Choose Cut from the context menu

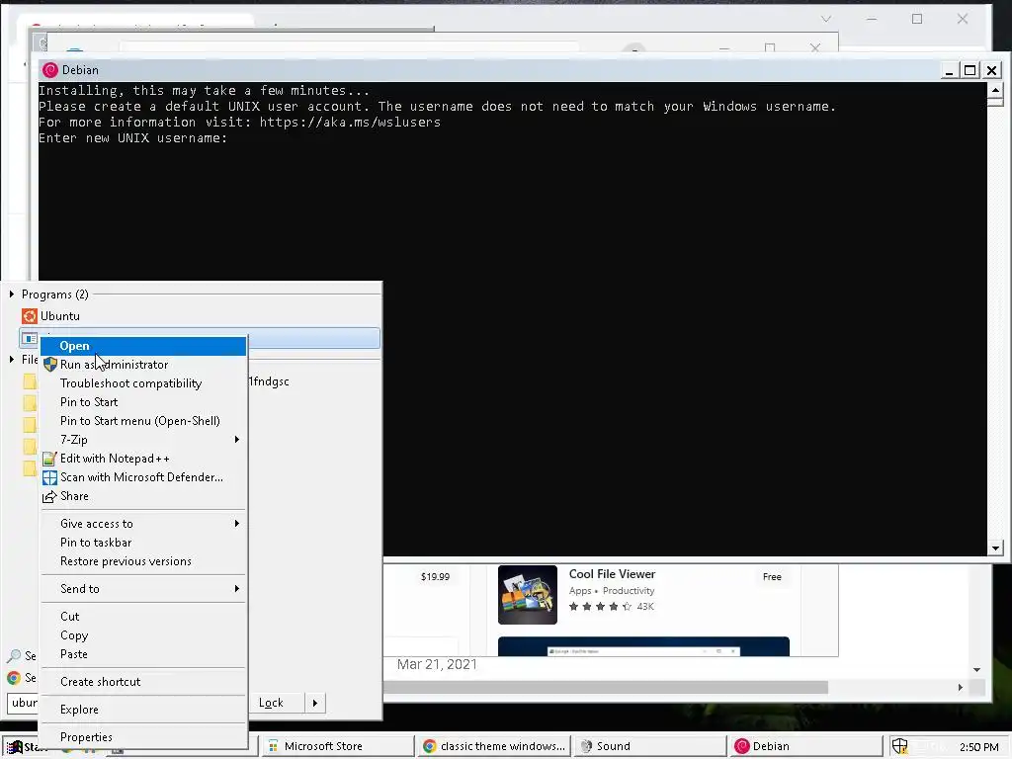(x=143, y=617)
